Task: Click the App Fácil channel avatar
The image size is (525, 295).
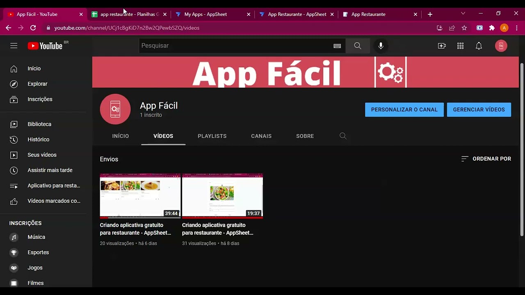Action: pyautogui.click(x=115, y=109)
